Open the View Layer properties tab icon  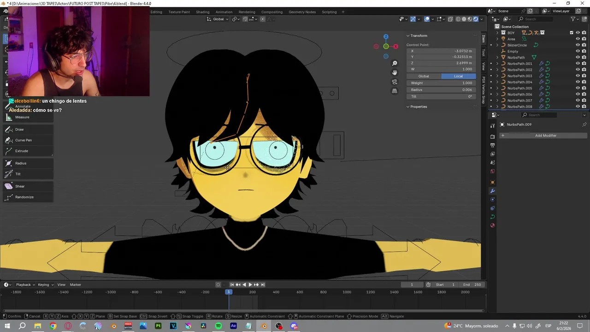pos(492,154)
